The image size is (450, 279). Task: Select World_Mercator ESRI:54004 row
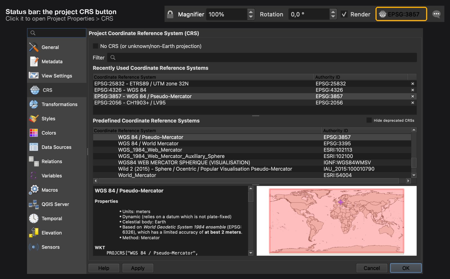(252, 175)
